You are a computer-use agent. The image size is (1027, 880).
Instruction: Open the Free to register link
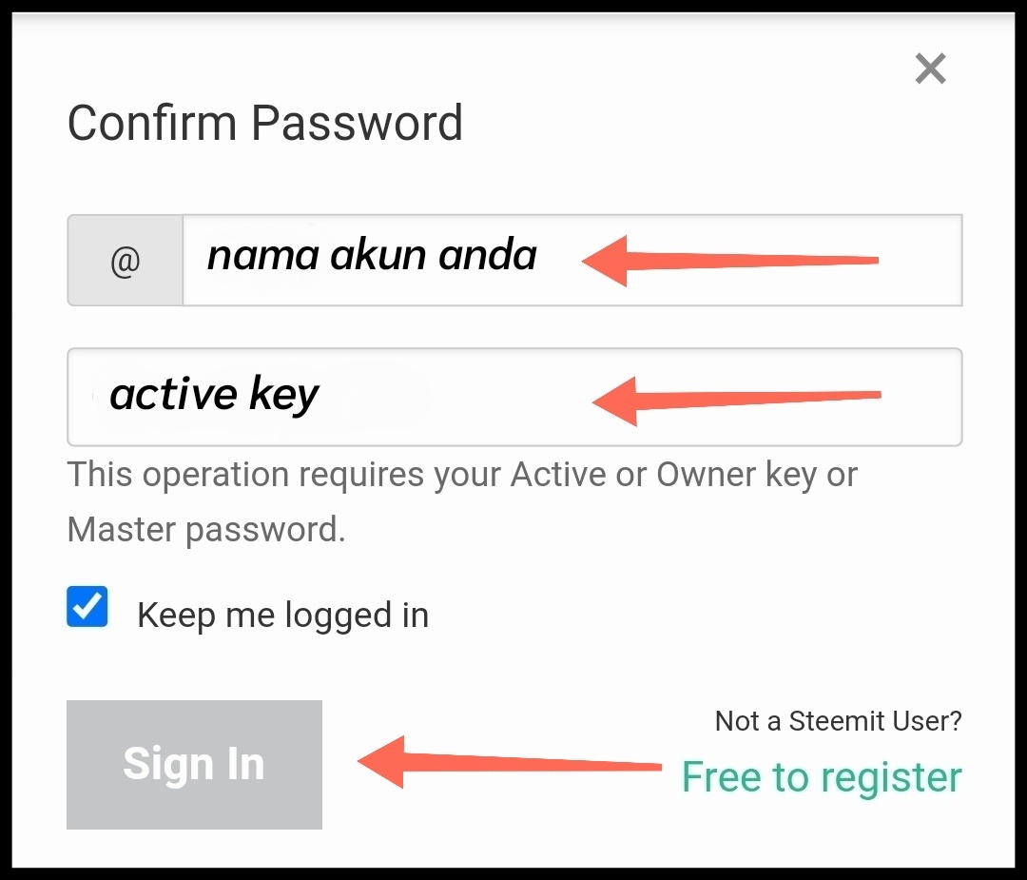click(x=822, y=777)
